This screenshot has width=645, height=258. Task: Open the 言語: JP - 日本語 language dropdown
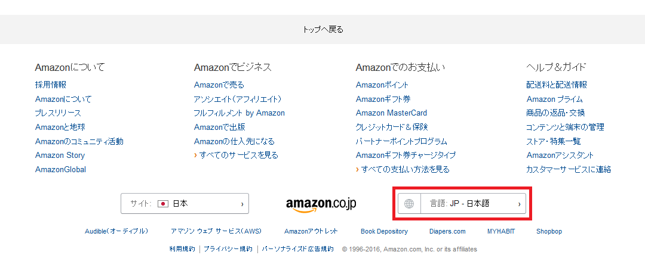coord(463,204)
